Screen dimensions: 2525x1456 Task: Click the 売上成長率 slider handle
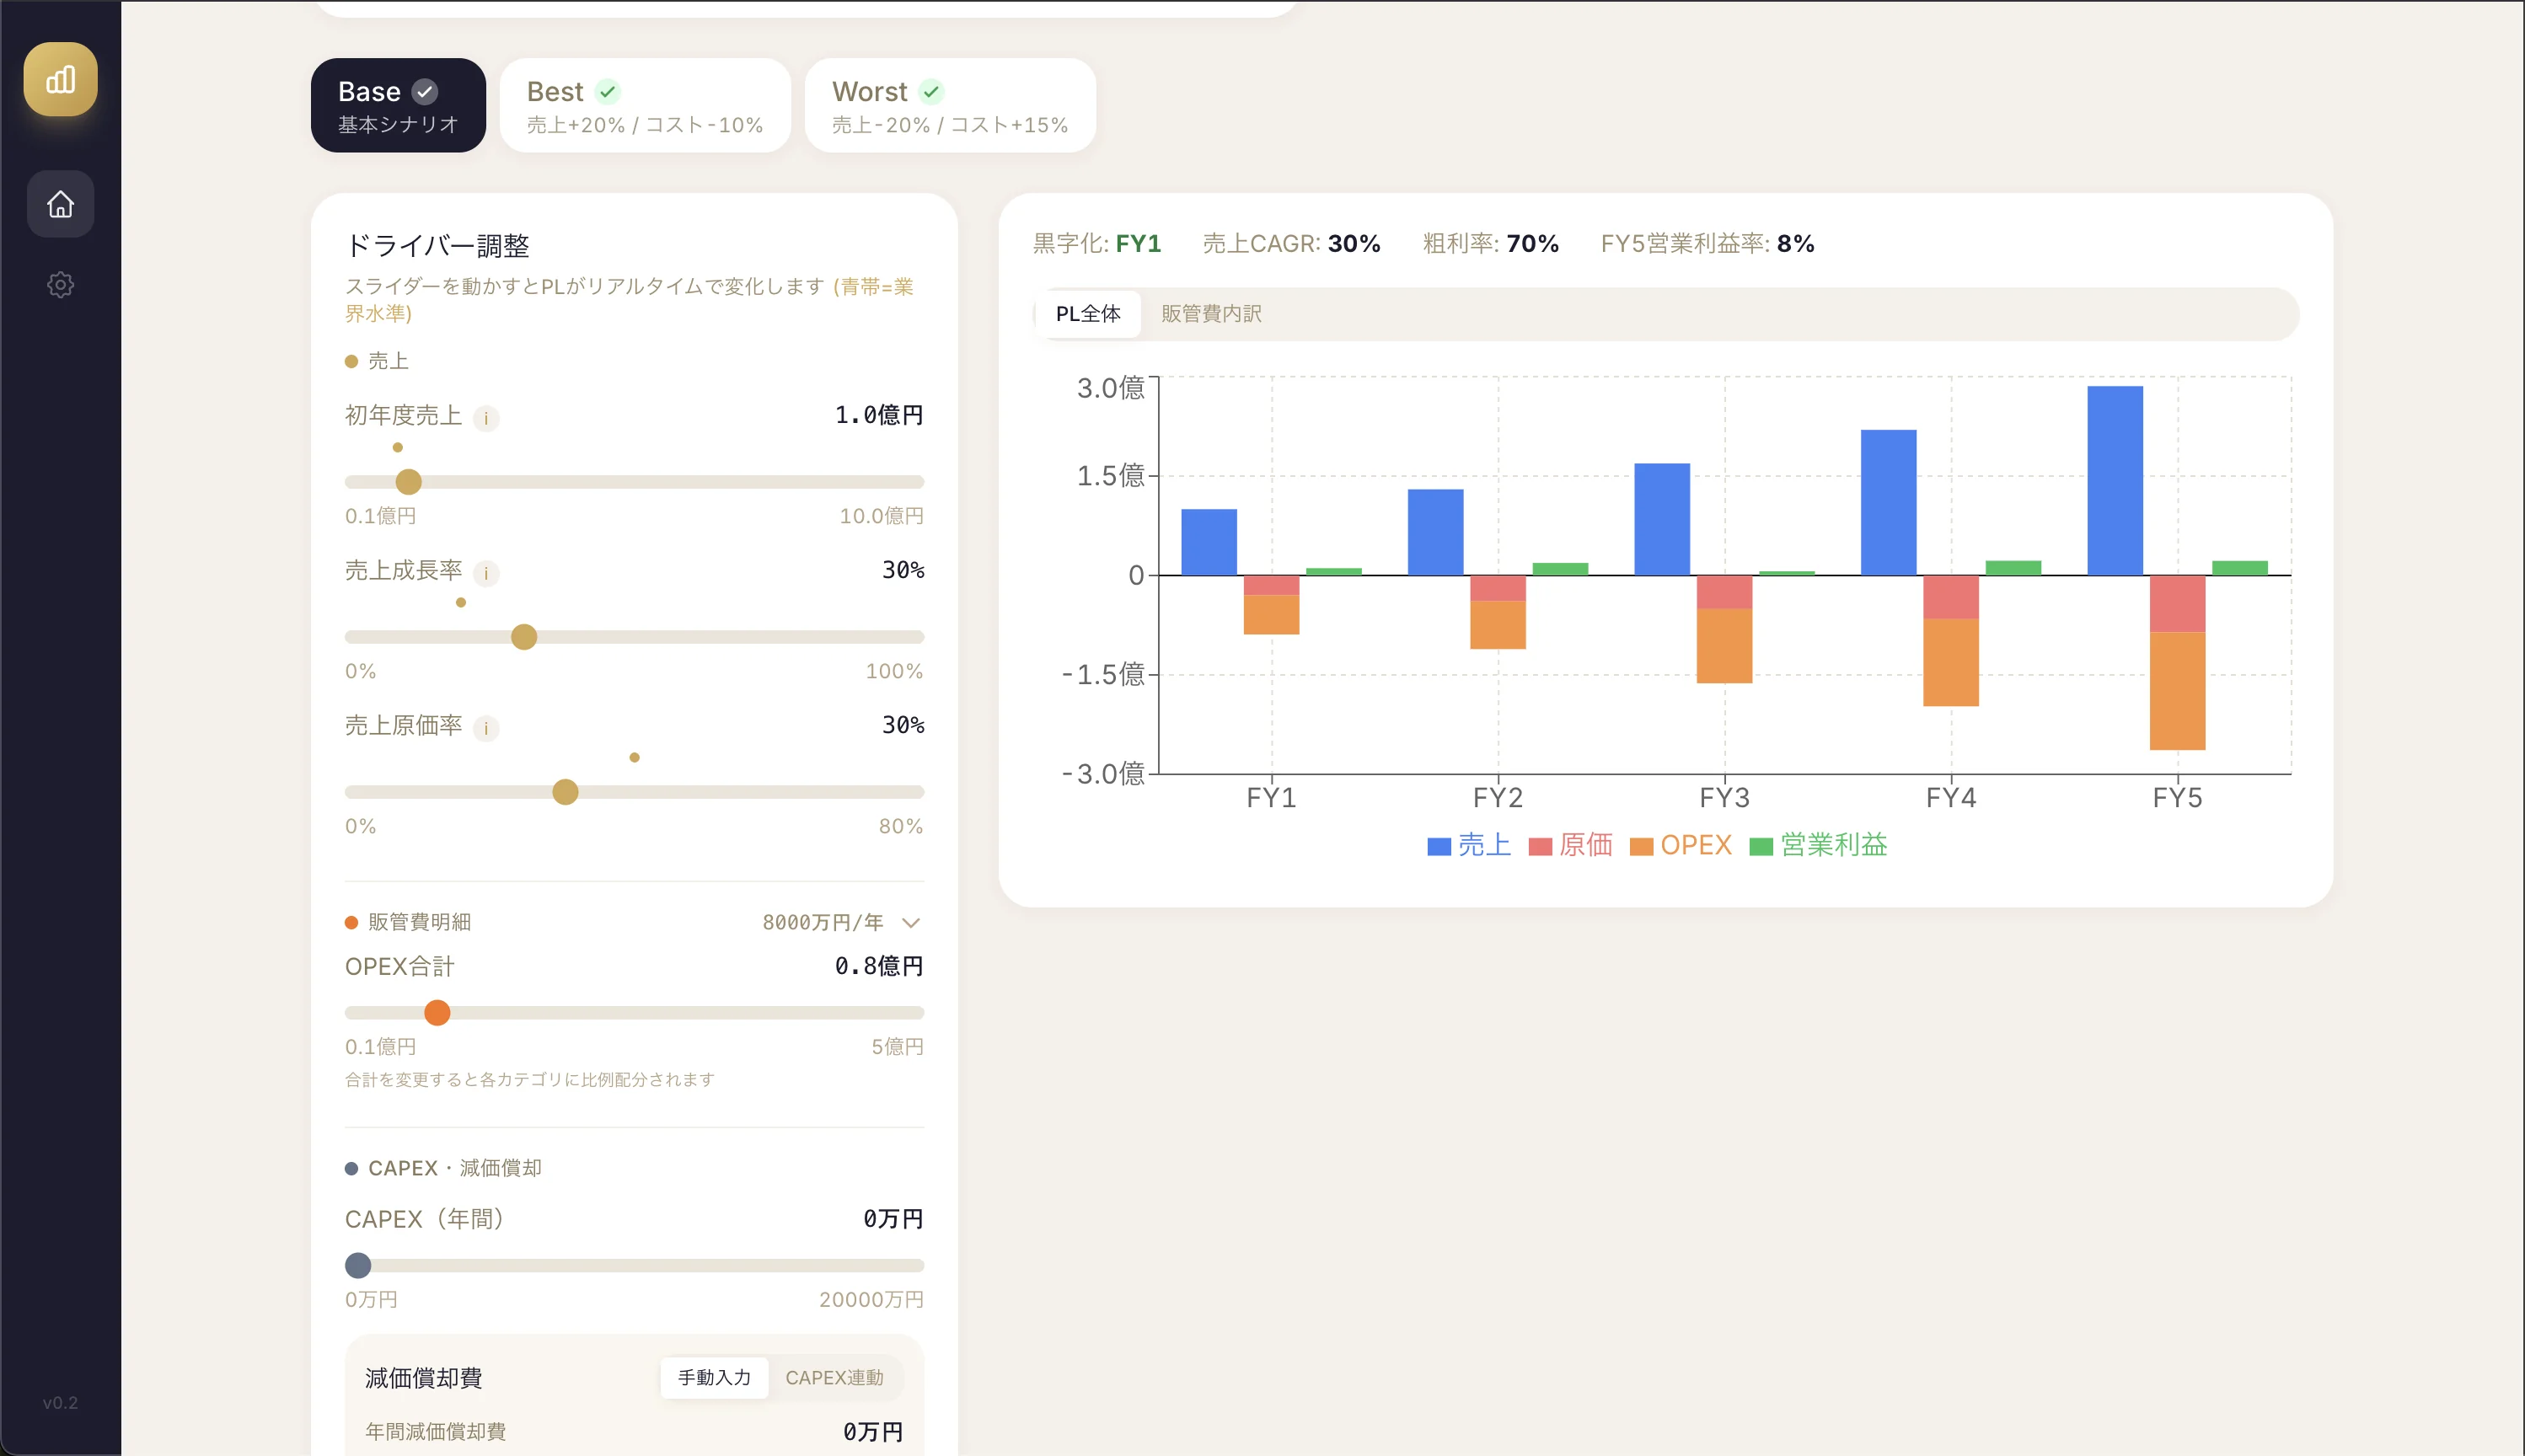click(524, 637)
